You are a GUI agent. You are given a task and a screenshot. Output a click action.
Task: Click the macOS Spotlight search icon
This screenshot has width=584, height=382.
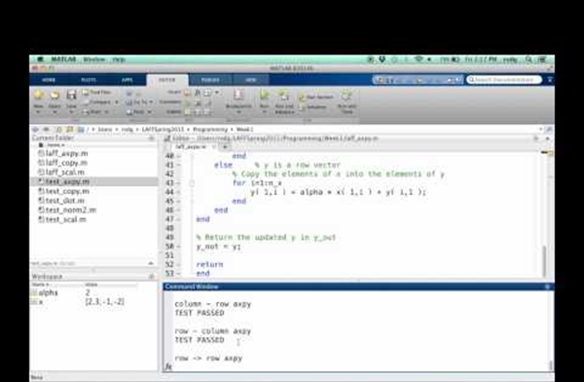[529, 59]
